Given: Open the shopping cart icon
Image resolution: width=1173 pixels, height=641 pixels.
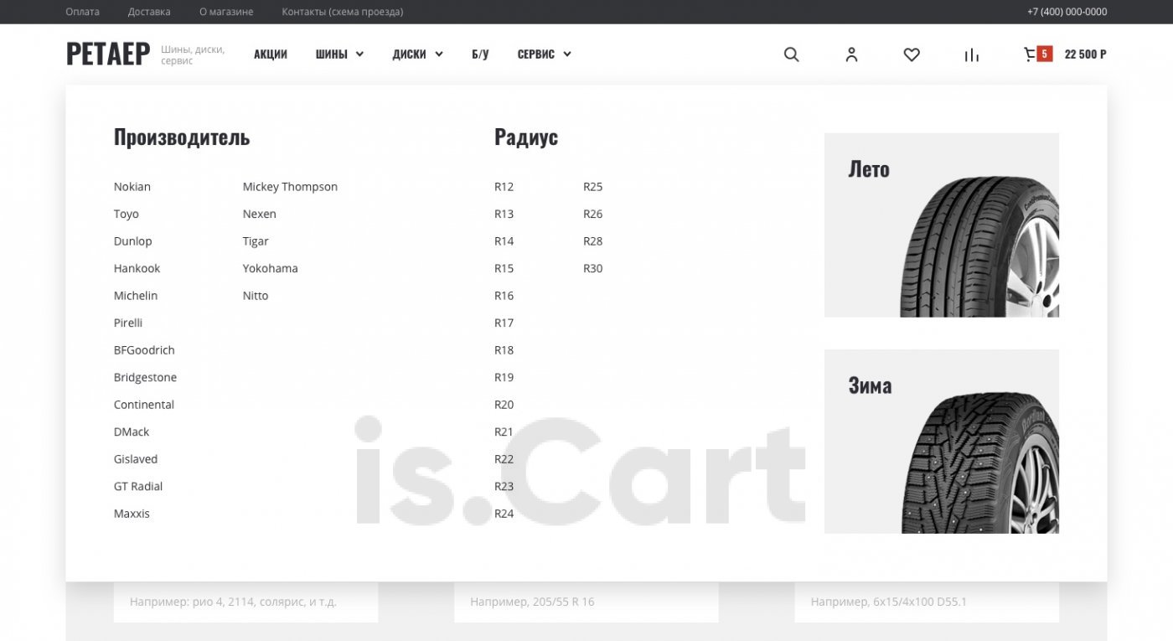Looking at the screenshot, I should pos(1031,54).
